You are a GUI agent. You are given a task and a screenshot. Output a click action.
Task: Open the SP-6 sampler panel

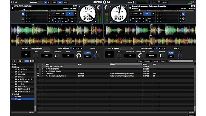click(x=66, y=2)
